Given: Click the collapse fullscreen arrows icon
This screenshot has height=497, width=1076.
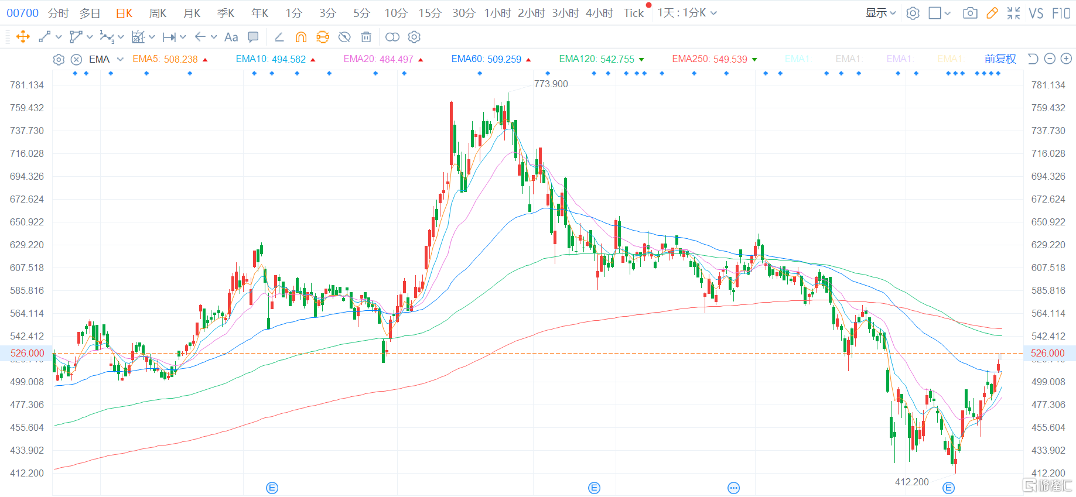Looking at the screenshot, I should point(1013,13).
